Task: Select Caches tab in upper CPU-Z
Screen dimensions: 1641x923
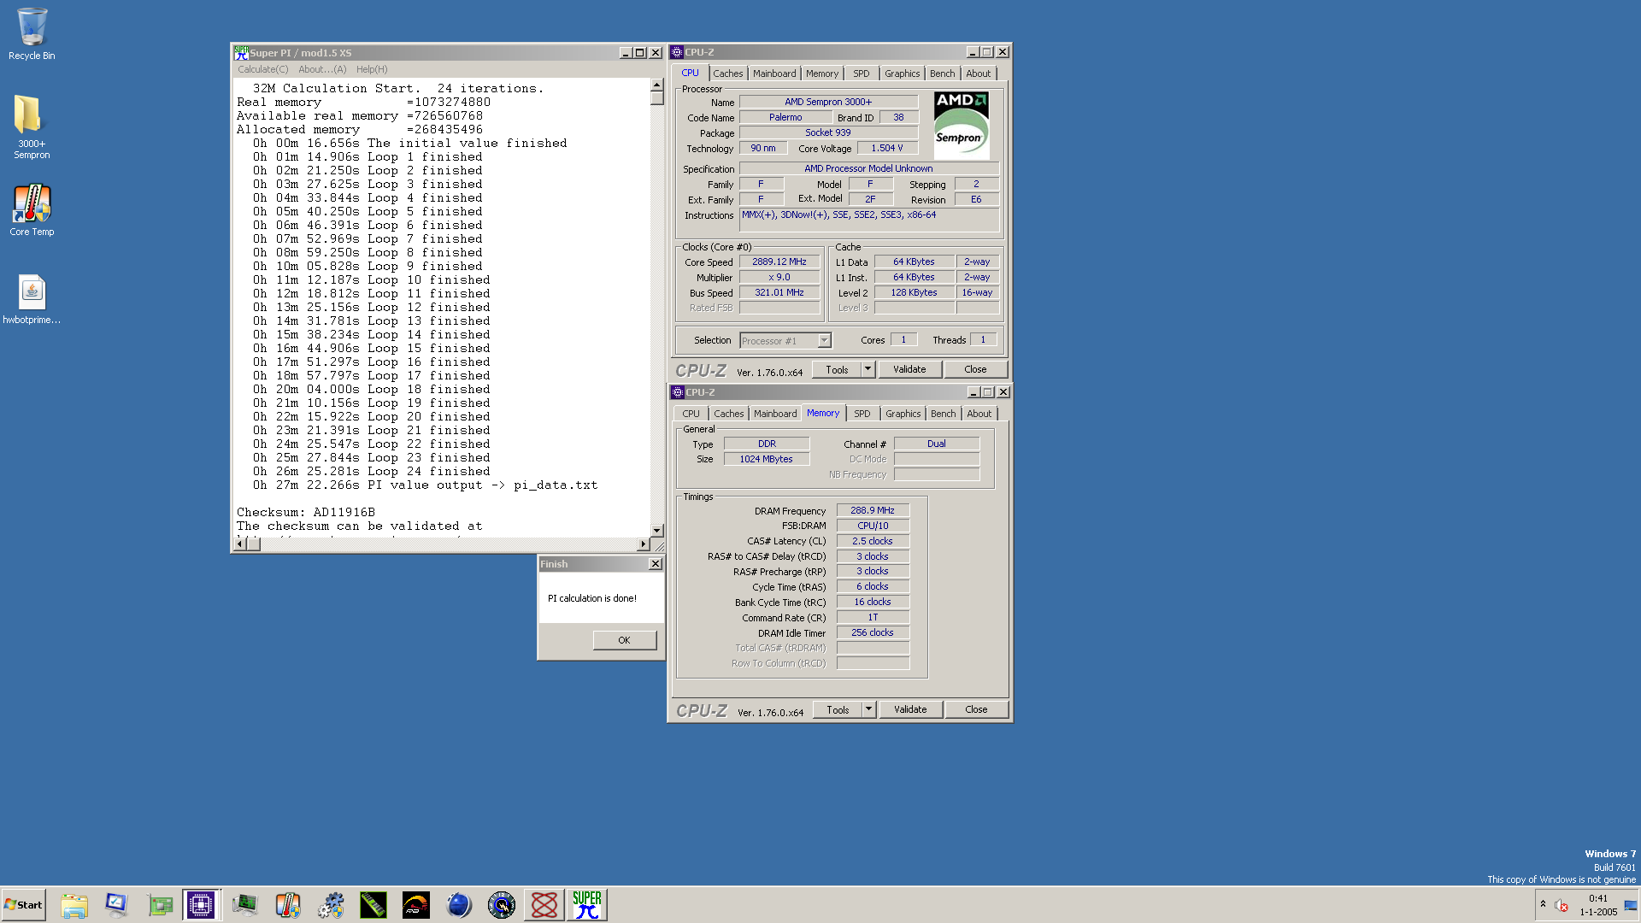Action: coord(728,73)
